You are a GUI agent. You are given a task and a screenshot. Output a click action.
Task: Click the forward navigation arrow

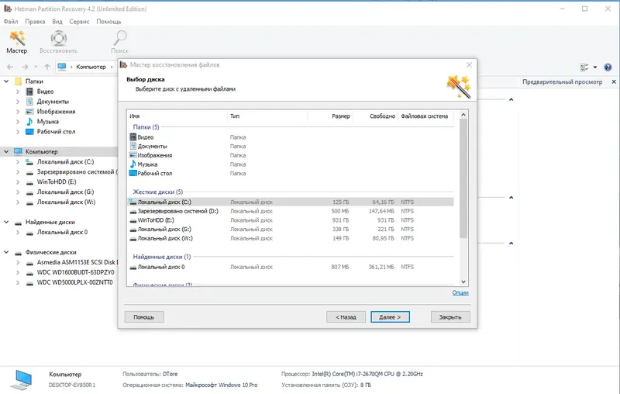25,67
